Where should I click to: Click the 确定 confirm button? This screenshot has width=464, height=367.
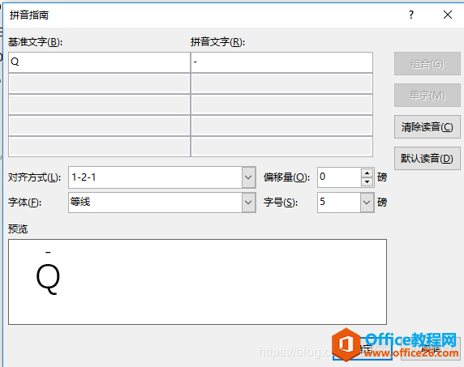pos(363,349)
